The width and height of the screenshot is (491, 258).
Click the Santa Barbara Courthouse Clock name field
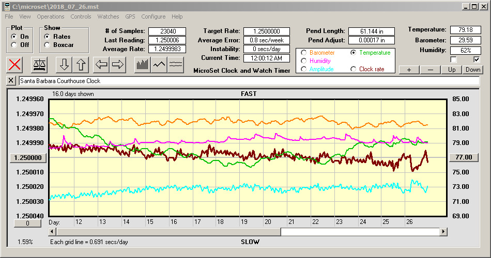[249, 80]
